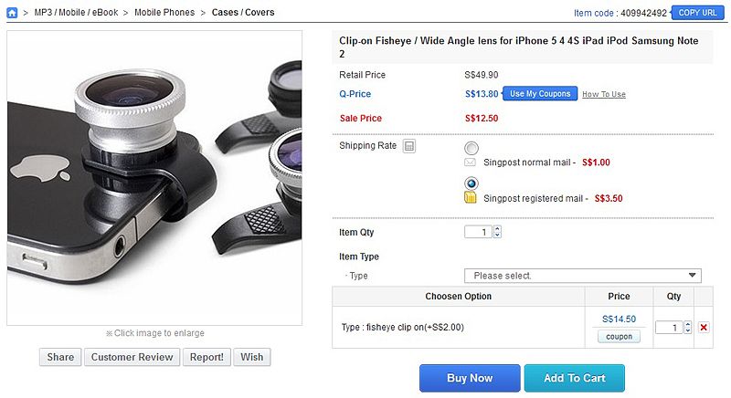The height and width of the screenshot is (398, 731).
Task: Enlarge the fisheye lens product image
Action: click(154, 178)
